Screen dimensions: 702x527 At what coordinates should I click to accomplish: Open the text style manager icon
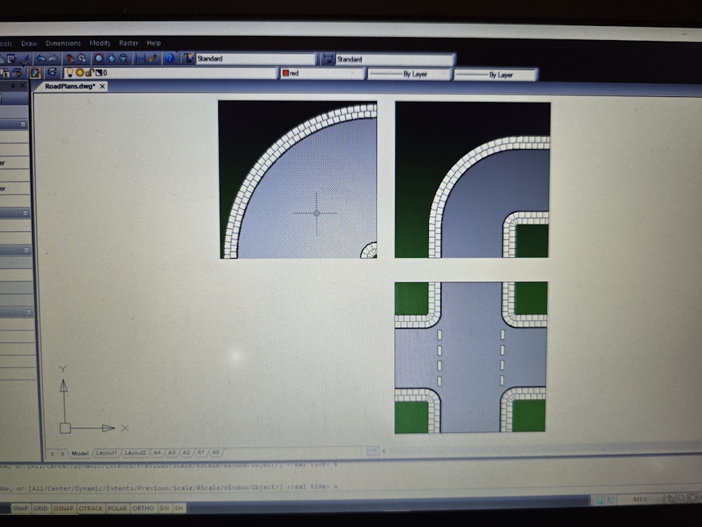coord(188,59)
